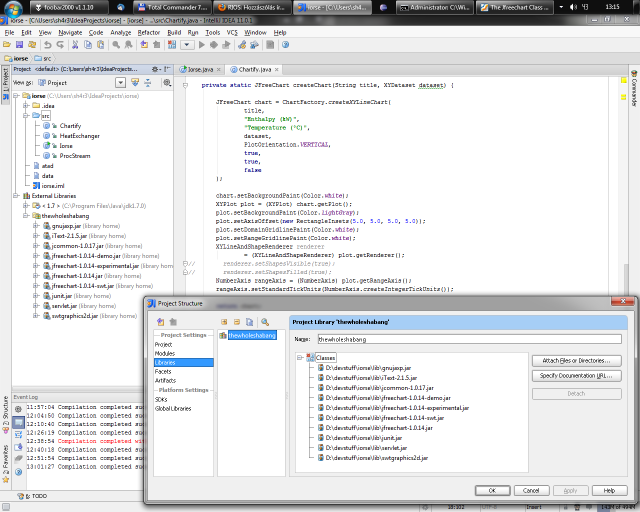The height and width of the screenshot is (512, 640).
Task: Click Attach Files or Directories button
Action: pyautogui.click(x=576, y=360)
